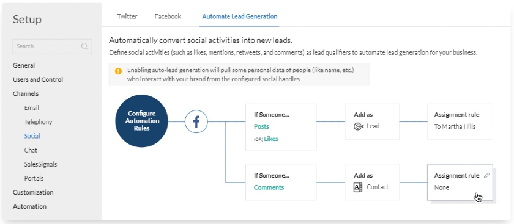
Task: Click the search magnifier icon in Setup
Action: tap(84, 46)
